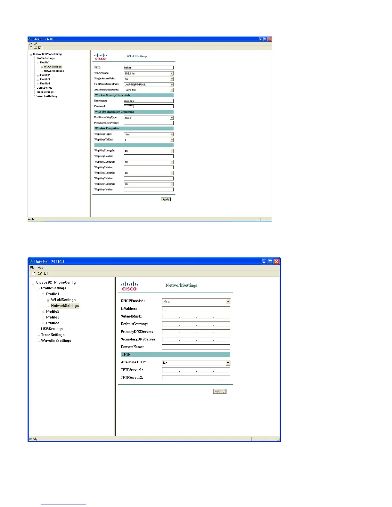Image resolution: width=392 pixels, height=507 pixels.
Task: Open the WepKey3Length dropdown
Action: coord(172,173)
